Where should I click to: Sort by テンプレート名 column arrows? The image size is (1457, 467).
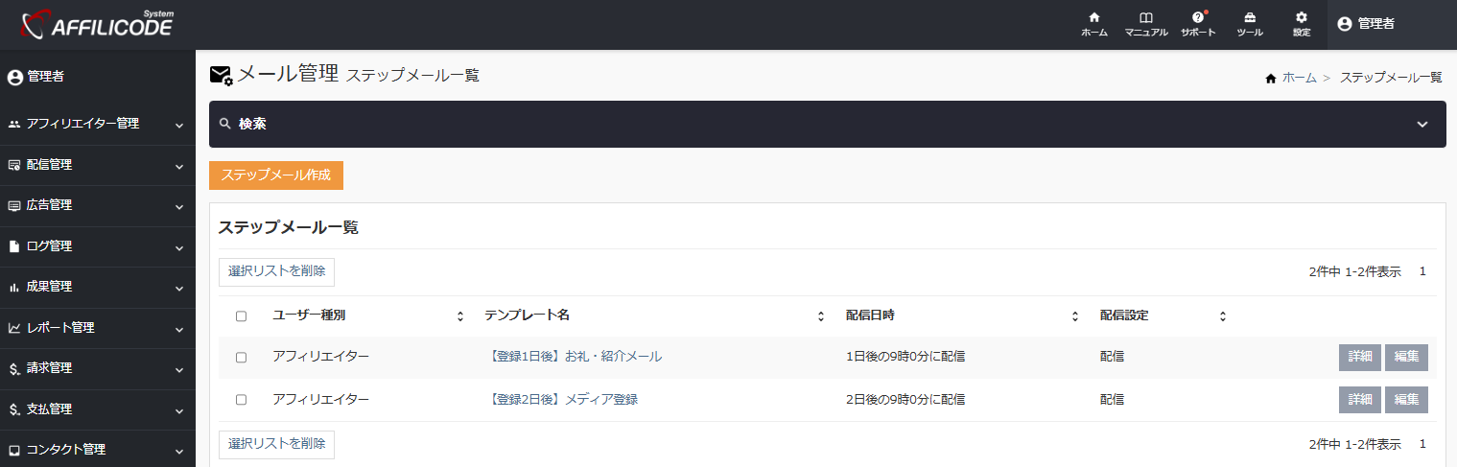tap(821, 316)
